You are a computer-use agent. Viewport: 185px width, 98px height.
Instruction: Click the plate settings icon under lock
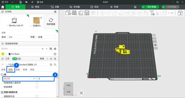pos(156,48)
